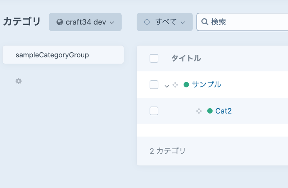Sort by the タイトル column header
Image resolution: width=288 pixels, height=188 pixels.
point(186,58)
